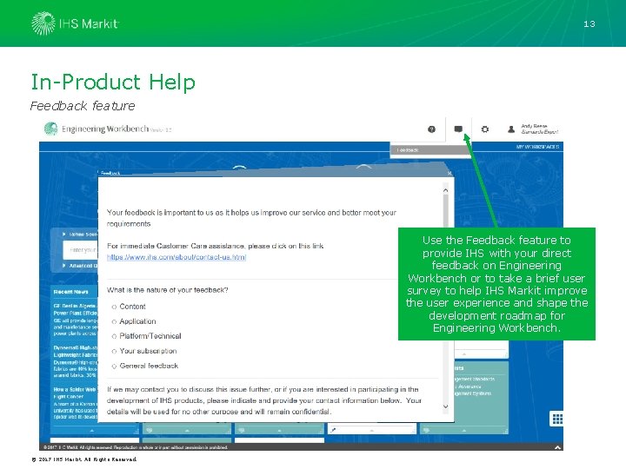626x469 pixels.
Task: Select the Content radio button
Action: 114,307
